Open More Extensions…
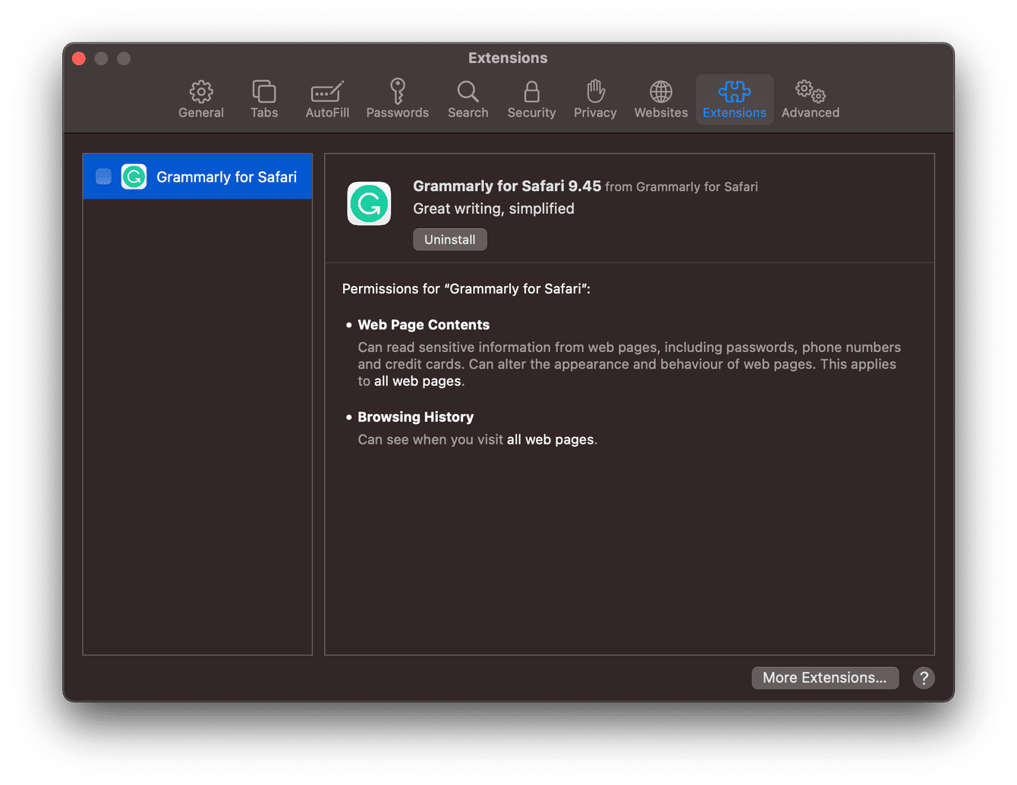The image size is (1017, 785). click(825, 678)
